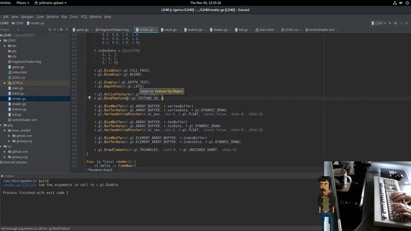This screenshot has width=411, height=231.
Task: Click the volume icon in system tray
Action: pyautogui.click(x=401, y=3)
